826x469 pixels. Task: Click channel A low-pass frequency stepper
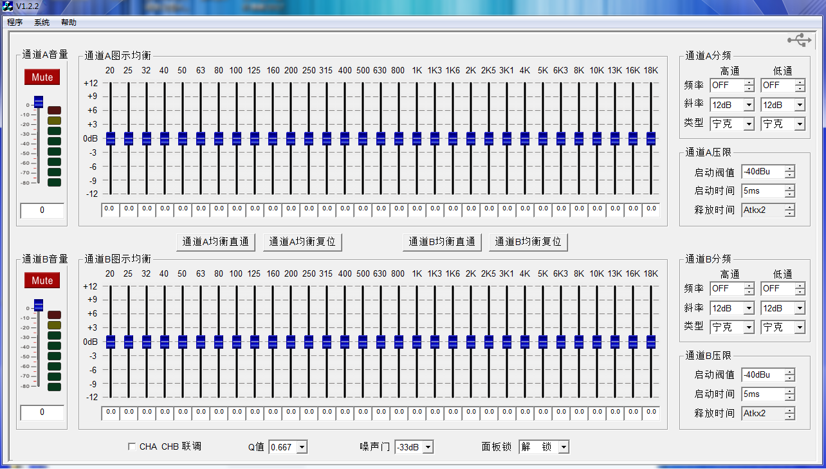[800, 86]
